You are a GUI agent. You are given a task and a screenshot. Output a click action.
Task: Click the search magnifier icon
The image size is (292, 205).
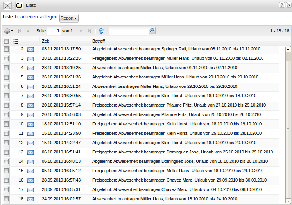click(152, 30)
